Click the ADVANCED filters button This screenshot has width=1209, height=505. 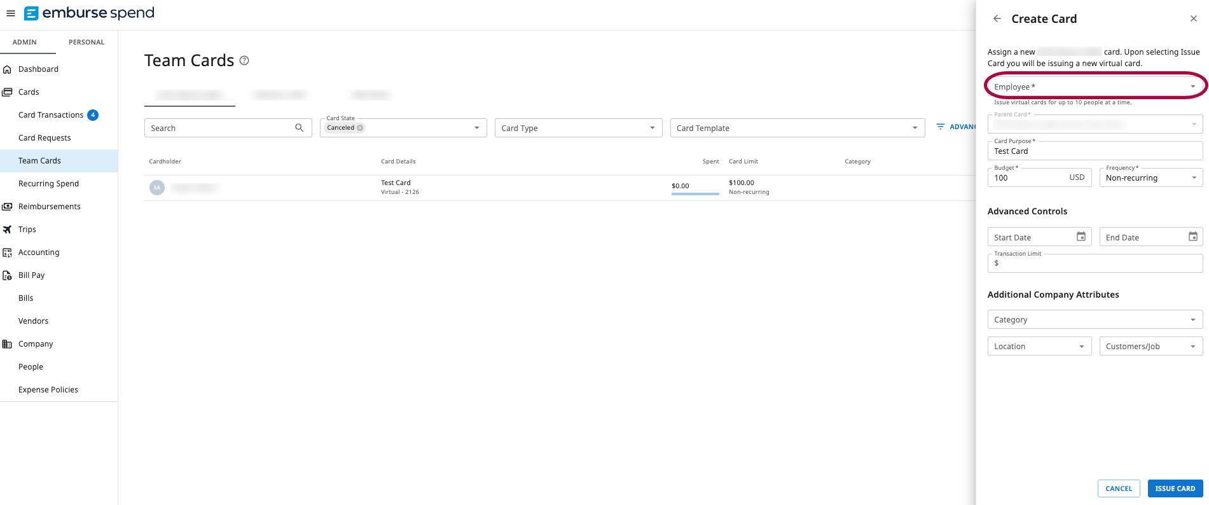pyautogui.click(x=955, y=127)
